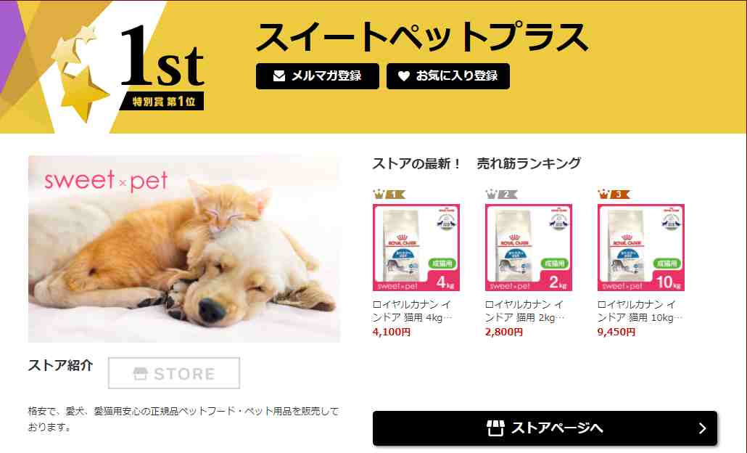Click the bronze crown rank 3 badge
The width and height of the screenshot is (747, 453).
point(614,194)
